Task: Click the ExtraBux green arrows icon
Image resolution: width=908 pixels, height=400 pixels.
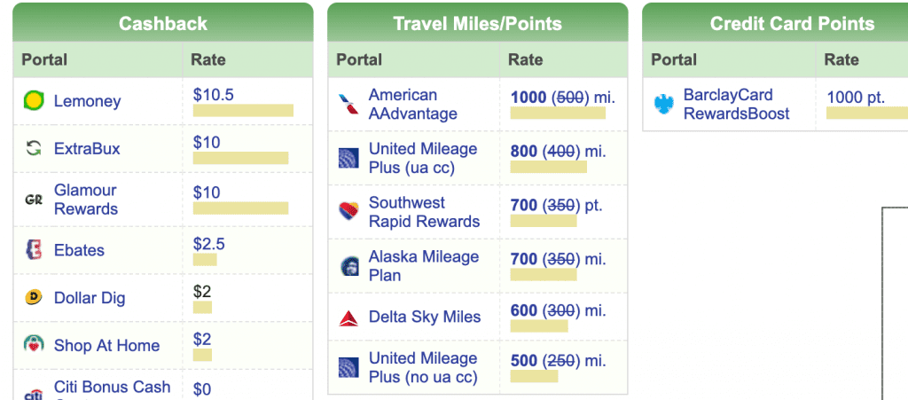Action: (x=34, y=149)
